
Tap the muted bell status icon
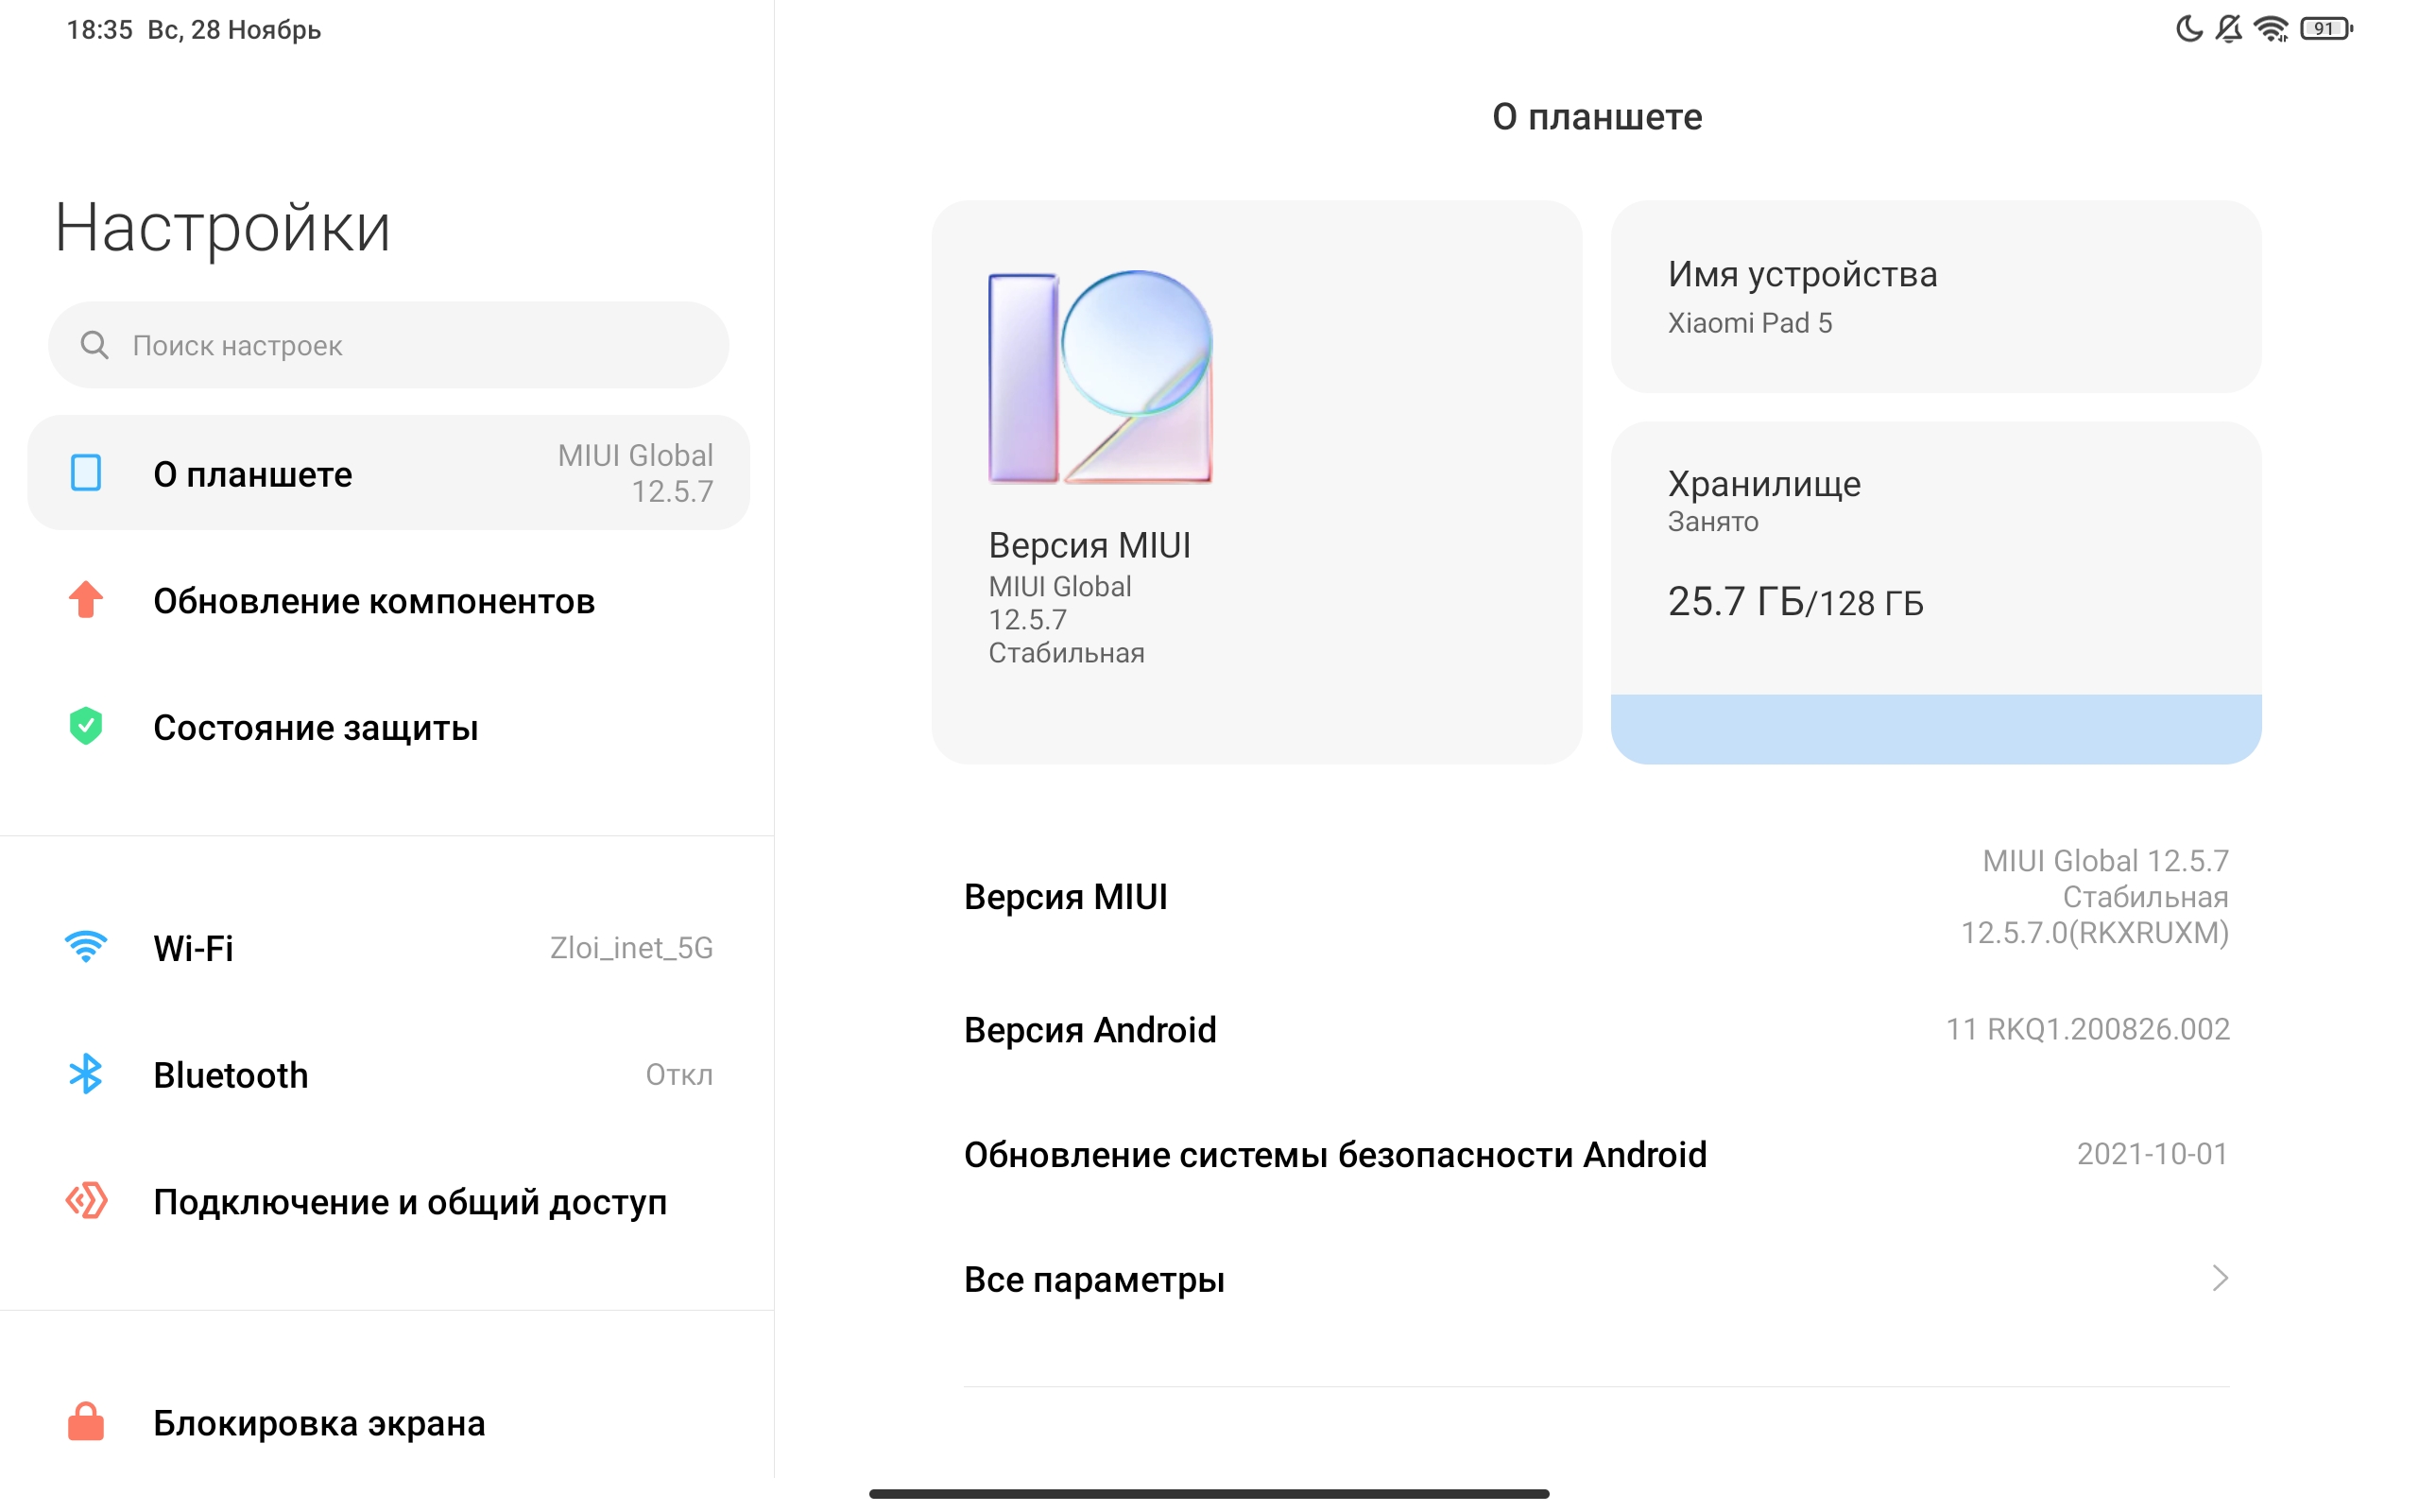click(x=2228, y=29)
